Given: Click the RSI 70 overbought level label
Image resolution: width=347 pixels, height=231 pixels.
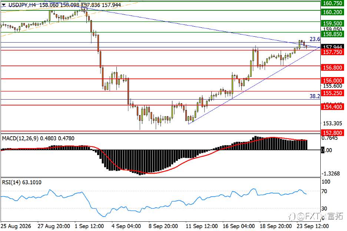Looking at the screenshot, I should (x=324, y=191).
